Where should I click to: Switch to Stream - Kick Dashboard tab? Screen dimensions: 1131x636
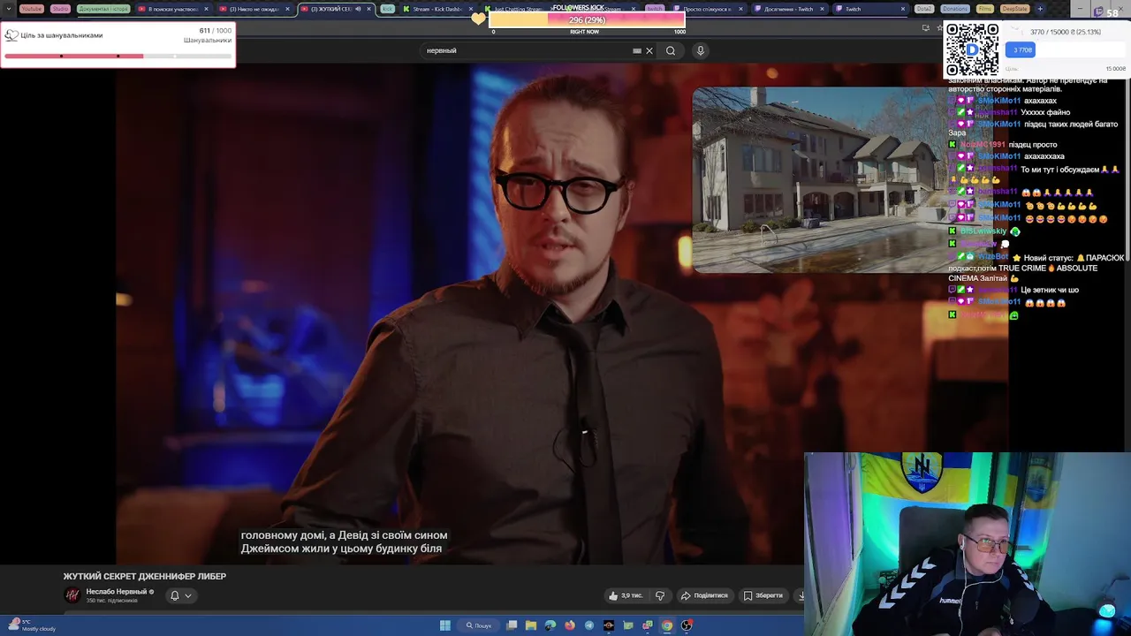click(438, 9)
